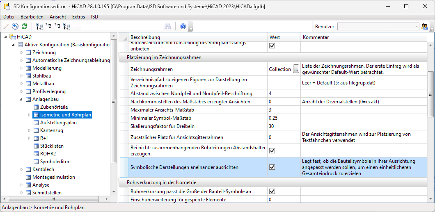The width and height of the screenshot is (435, 212).
Task: Open the Benutzer dropdown
Action: (416, 27)
